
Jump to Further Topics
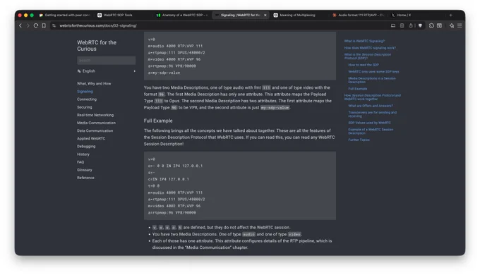point(359,140)
